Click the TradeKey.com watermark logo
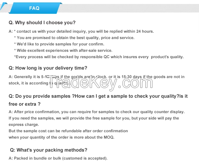 (101, 83)
